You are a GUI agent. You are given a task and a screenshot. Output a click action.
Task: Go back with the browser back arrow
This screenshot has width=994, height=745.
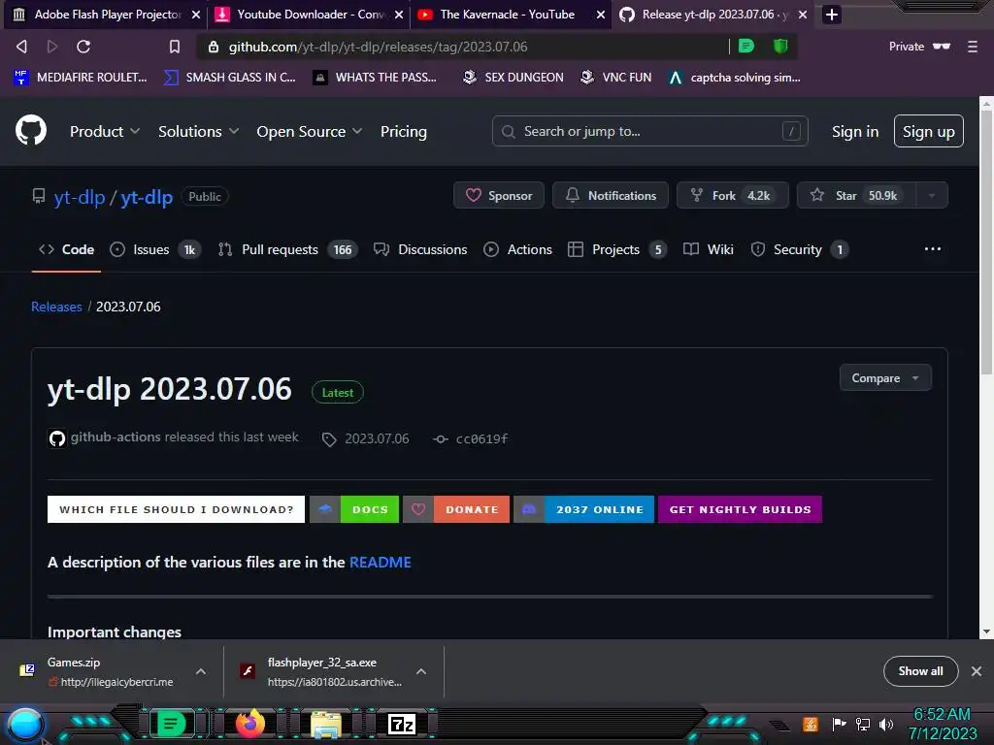(21, 47)
